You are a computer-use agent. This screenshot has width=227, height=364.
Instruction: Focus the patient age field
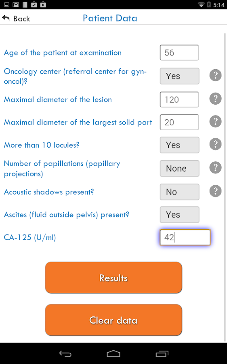[x=179, y=53]
